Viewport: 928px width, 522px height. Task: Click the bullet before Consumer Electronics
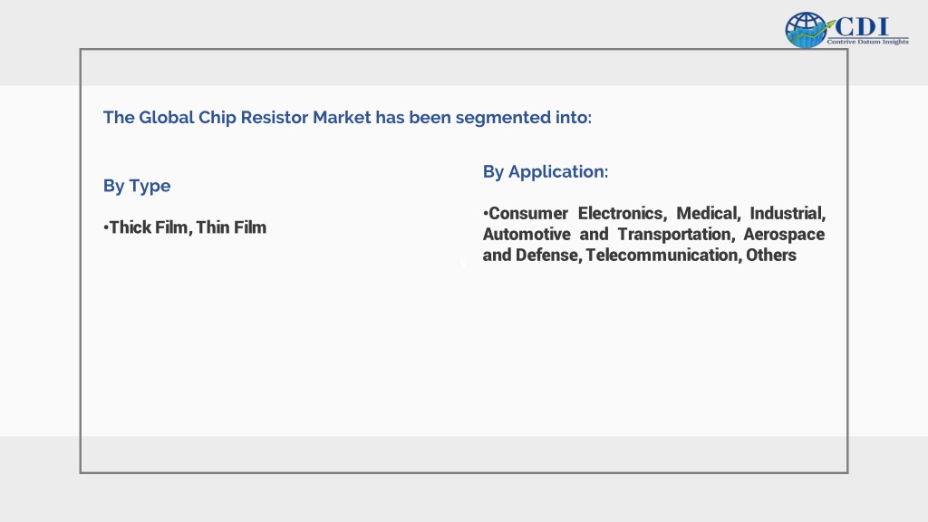(x=486, y=213)
